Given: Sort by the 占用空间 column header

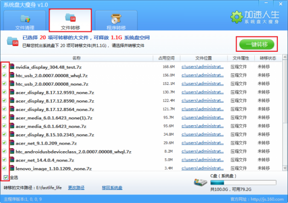Looking at the screenshot, I should 167,58.
